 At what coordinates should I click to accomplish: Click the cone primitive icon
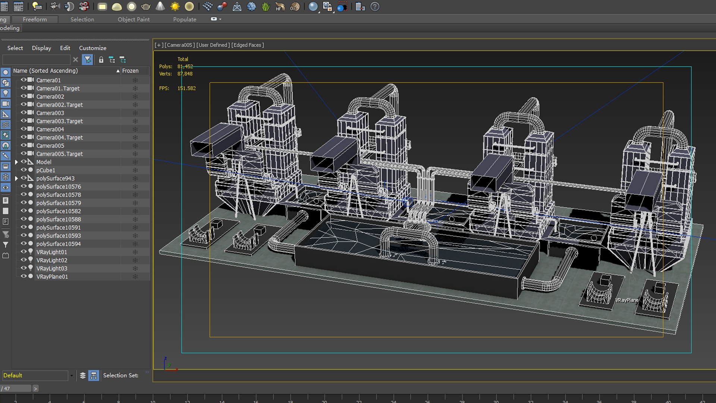click(160, 7)
